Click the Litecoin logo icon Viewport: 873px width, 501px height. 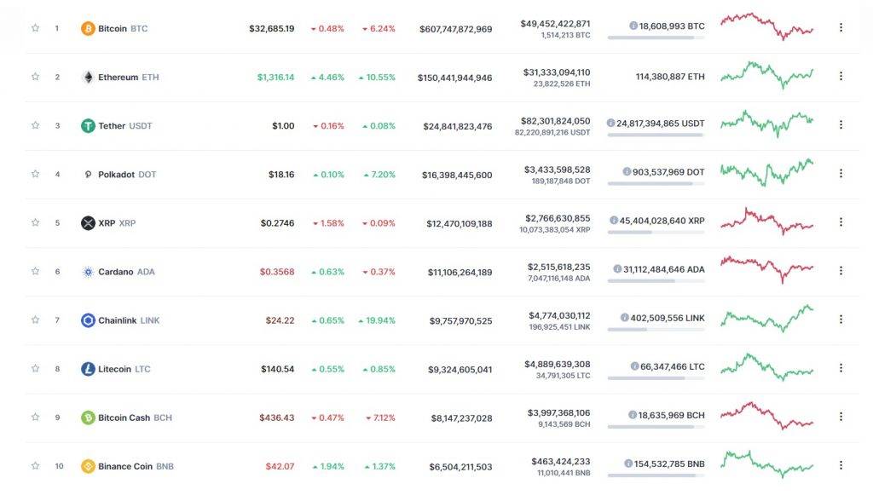click(88, 369)
